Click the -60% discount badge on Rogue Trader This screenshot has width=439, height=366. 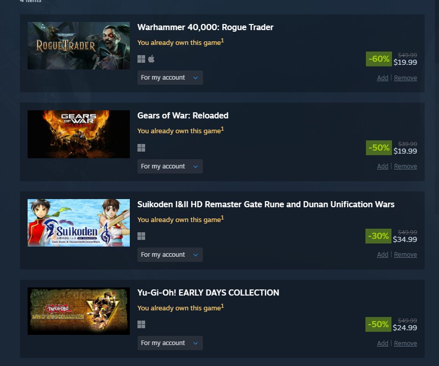click(379, 59)
